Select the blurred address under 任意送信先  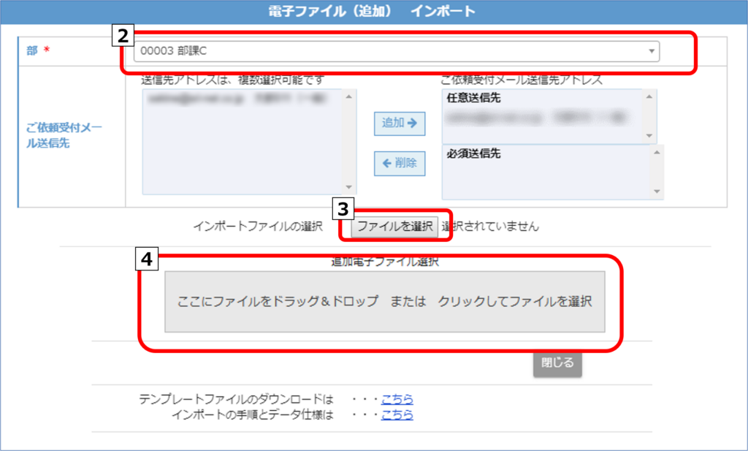click(539, 115)
